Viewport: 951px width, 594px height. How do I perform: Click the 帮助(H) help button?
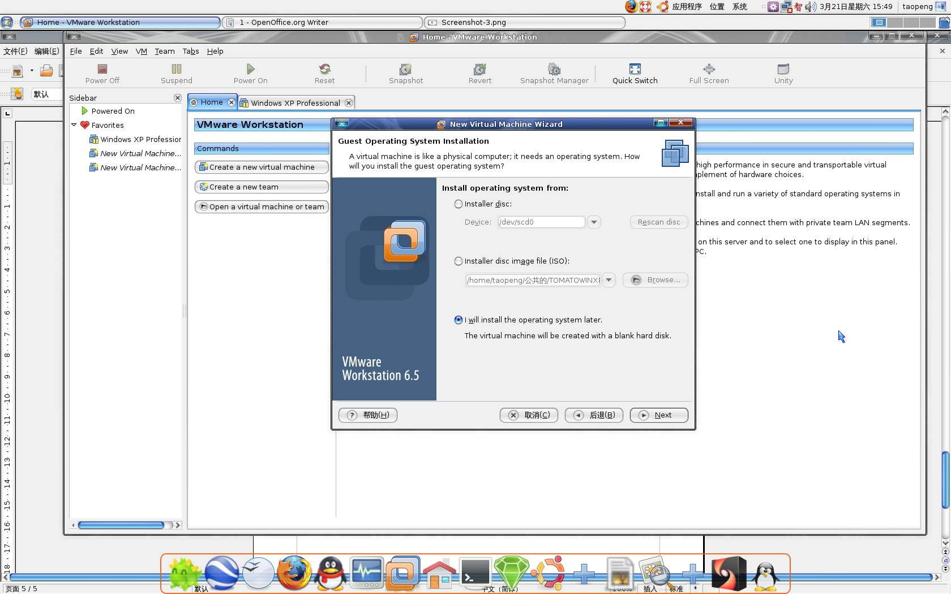368,415
